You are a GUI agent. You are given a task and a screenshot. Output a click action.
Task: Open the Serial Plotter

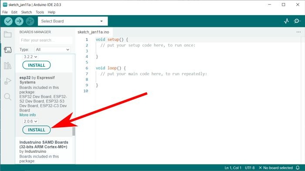(286, 21)
